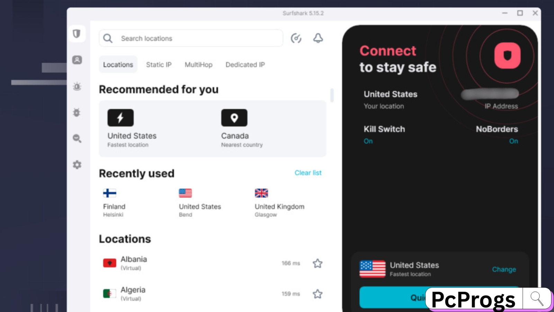
Task: Click the Finland flag icon
Action: point(110,193)
